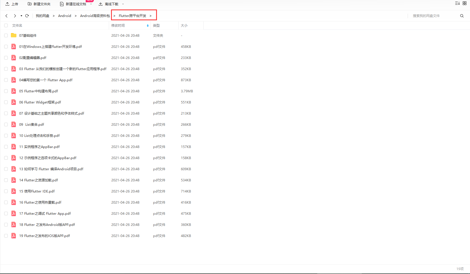Go to 我的网盘 in breadcrumb
The width and height of the screenshot is (470, 274).
[43, 16]
